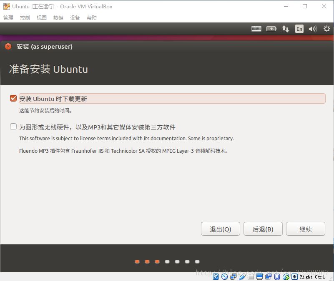334x281 pixels.
Task: Open the network connections indicator
Action: [286, 29]
